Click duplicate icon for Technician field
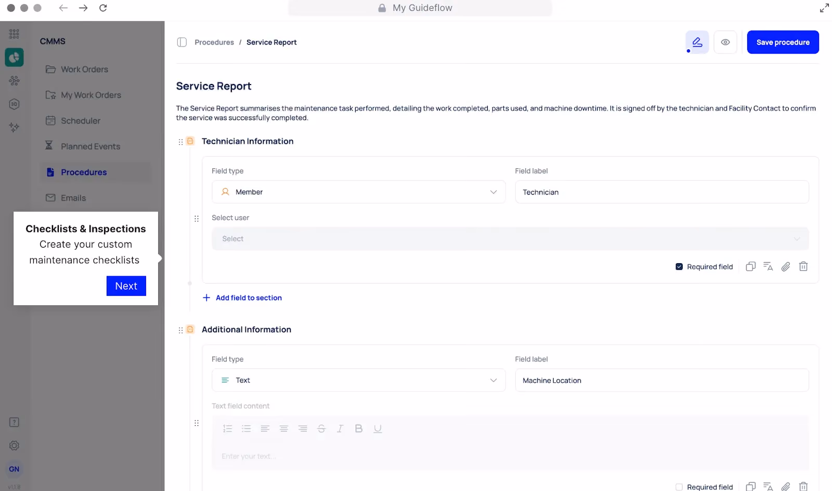Viewport: 832px width, 491px height. 750,266
